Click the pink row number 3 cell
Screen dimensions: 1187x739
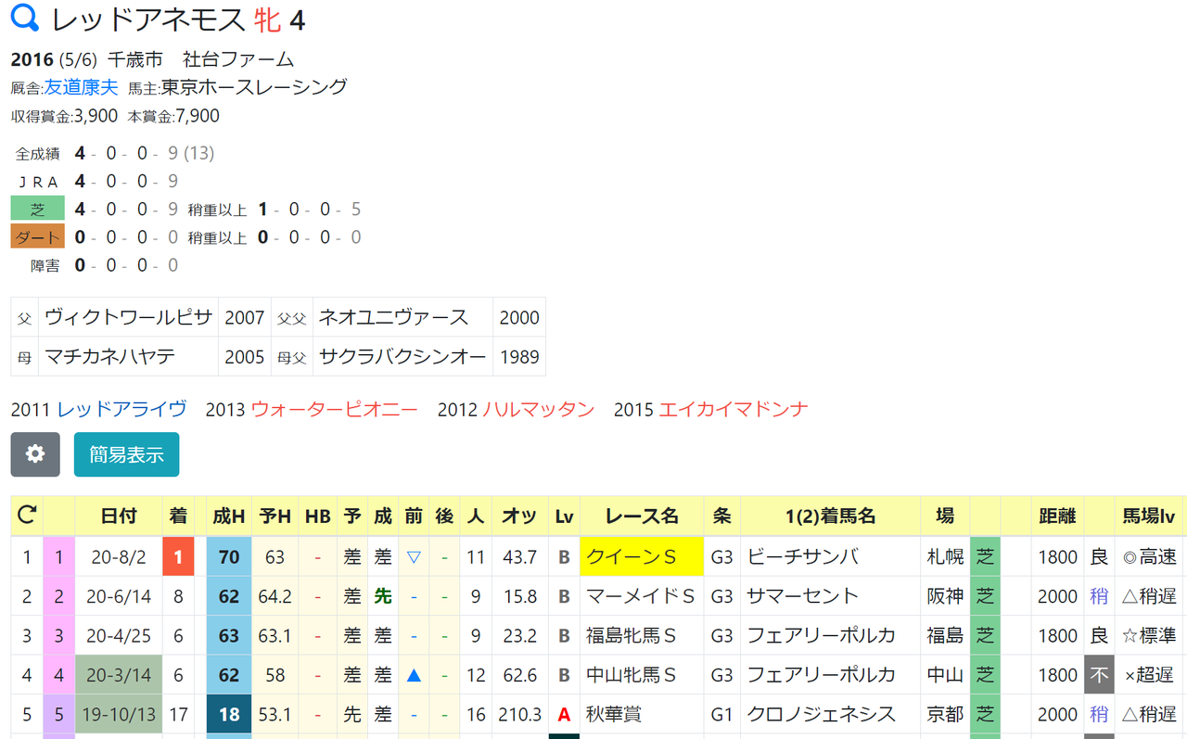tap(59, 635)
